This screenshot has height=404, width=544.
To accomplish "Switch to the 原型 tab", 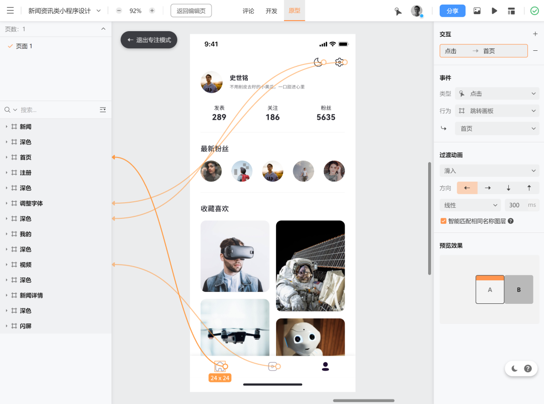I will [294, 11].
